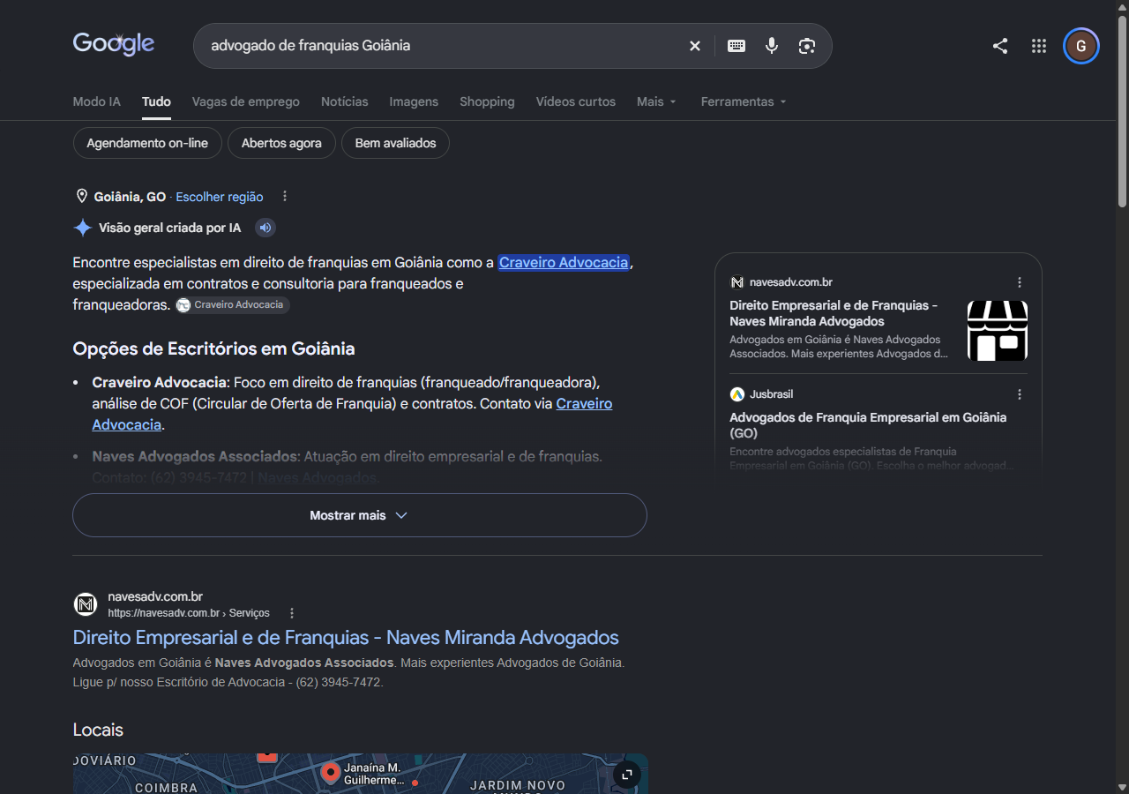Open the navesadv.com.br site favicon in result
Image resolution: width=1129 pixels, height=794 pixels.
[86, 604]
